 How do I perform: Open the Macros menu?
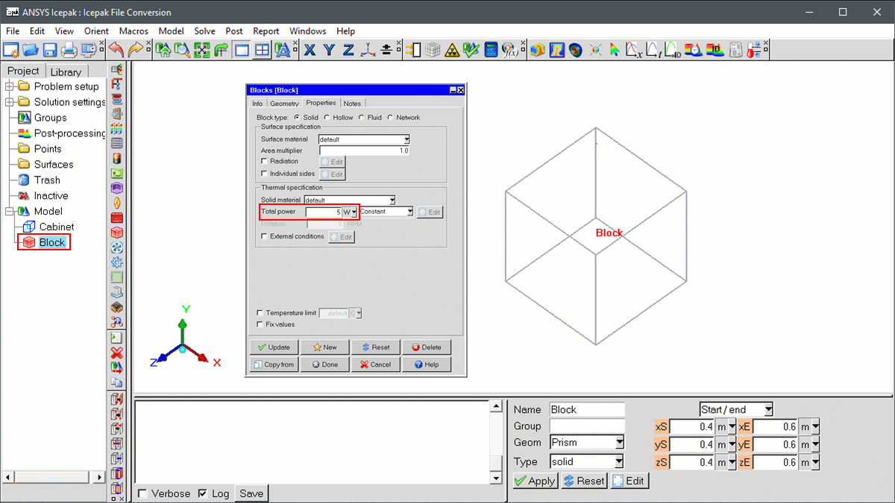(x=134, y=31)
